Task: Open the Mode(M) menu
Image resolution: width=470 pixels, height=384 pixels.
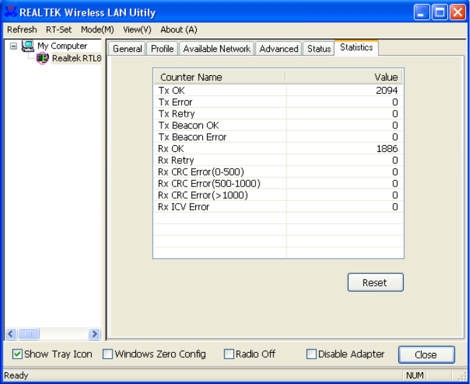Action: (97, 30)
